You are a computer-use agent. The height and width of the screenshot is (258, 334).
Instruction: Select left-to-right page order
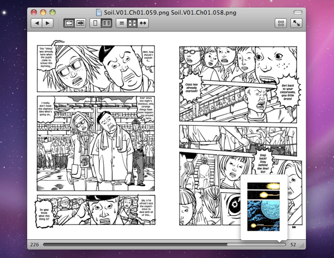pyautogui.click(x=80, y=24)
